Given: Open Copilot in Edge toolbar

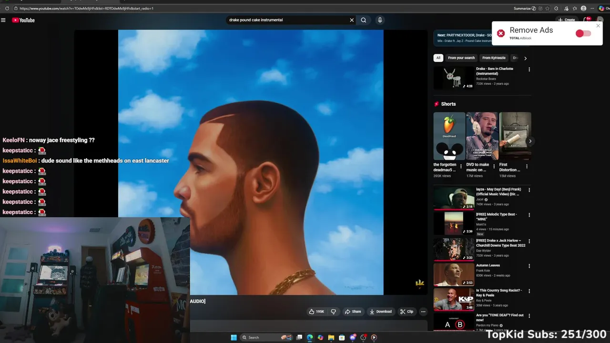Looking at the screenshot, I should 601,8.
